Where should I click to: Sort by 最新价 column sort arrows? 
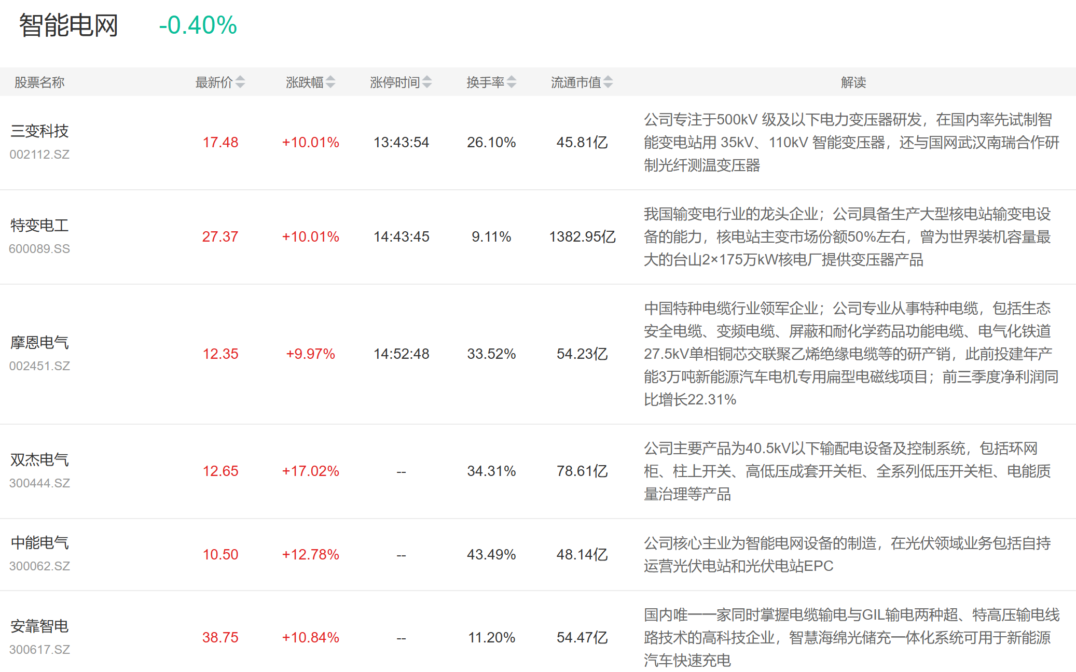pos(240,82)
